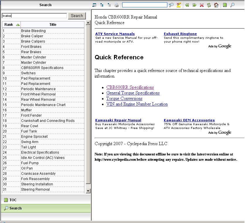
Task: Open the 'Brake Bleeding' search result
Action: 43,31
